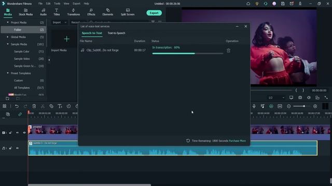Collapse the Sample Media tree
This screenshot has height=186, width=332.
(8, 44)
